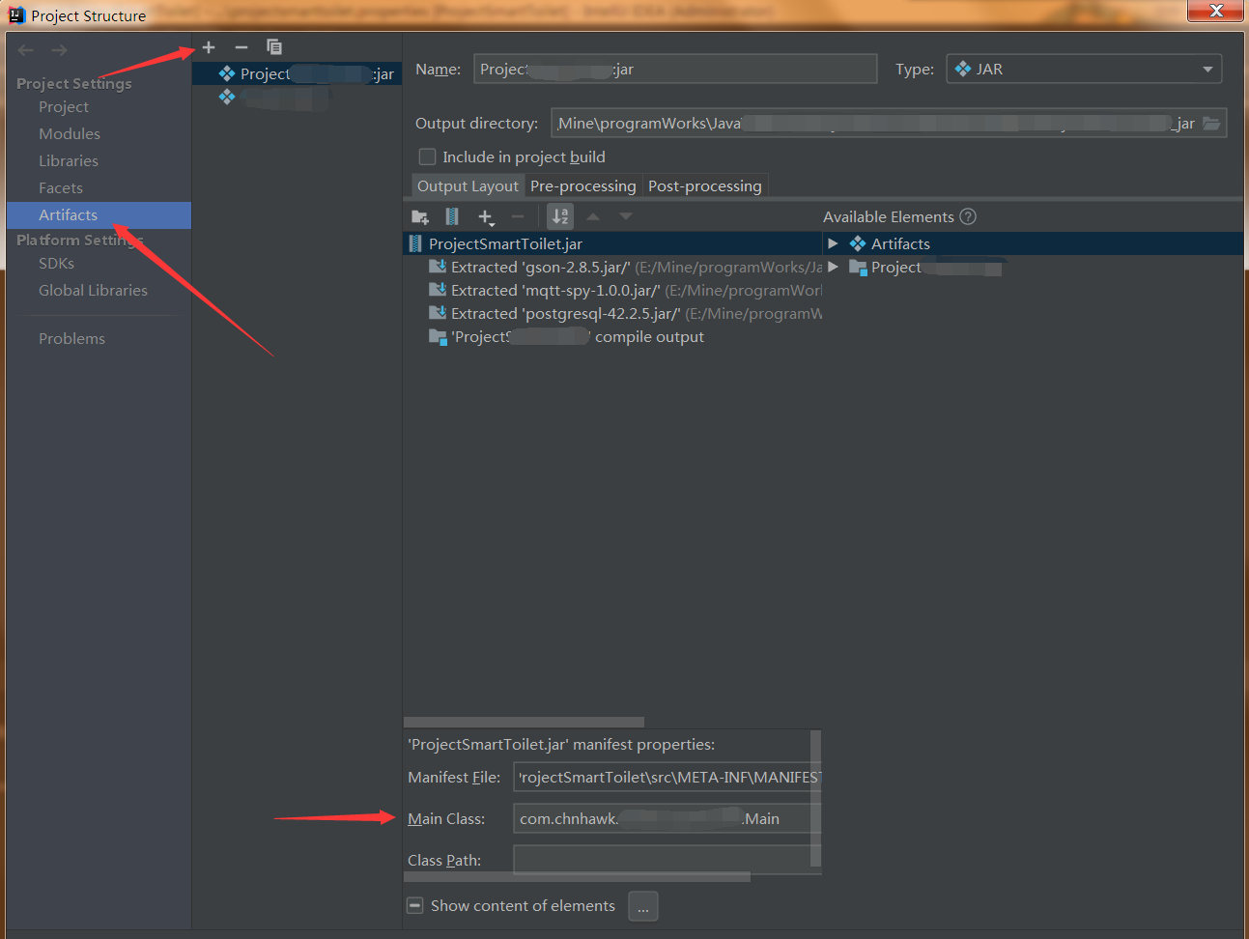The image size is (1249, 939).
Task: Click the manifest properties horizontal scrollbar
Action: [577, 877]
